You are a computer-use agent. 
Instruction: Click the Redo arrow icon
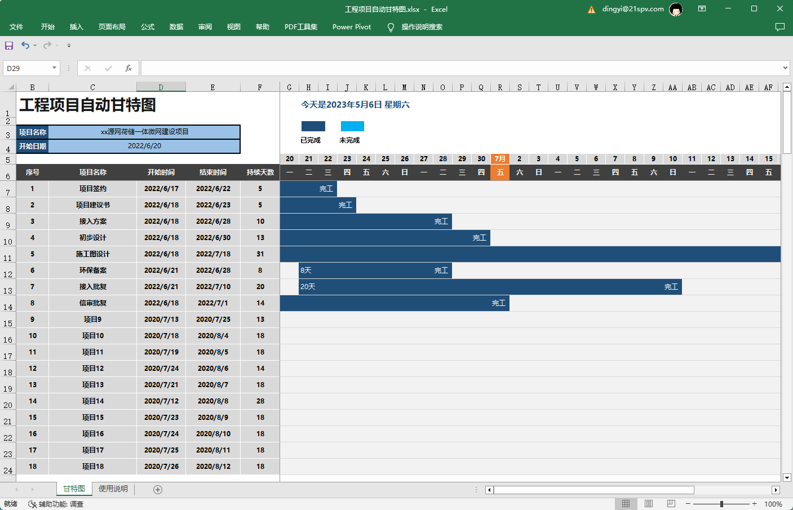(x=47, y=45)
